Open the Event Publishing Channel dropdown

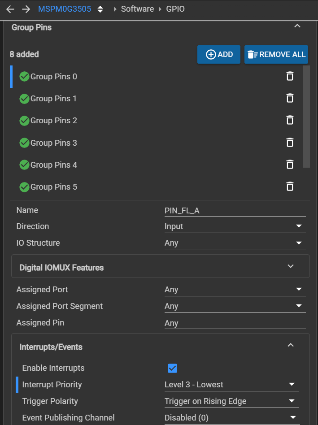coord(231,418)
